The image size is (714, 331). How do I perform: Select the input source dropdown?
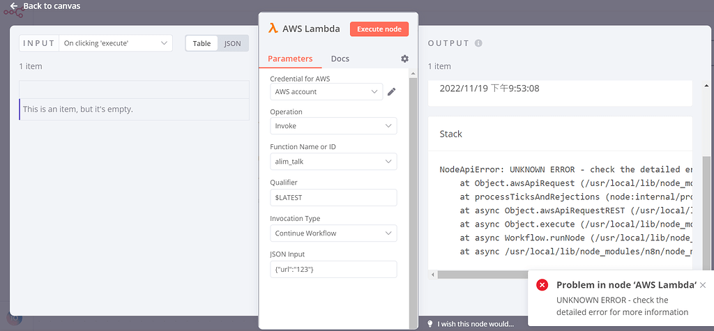click(x=116, y=43)
